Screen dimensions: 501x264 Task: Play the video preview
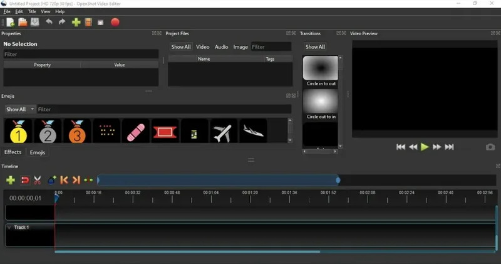[x=425, y=147]
